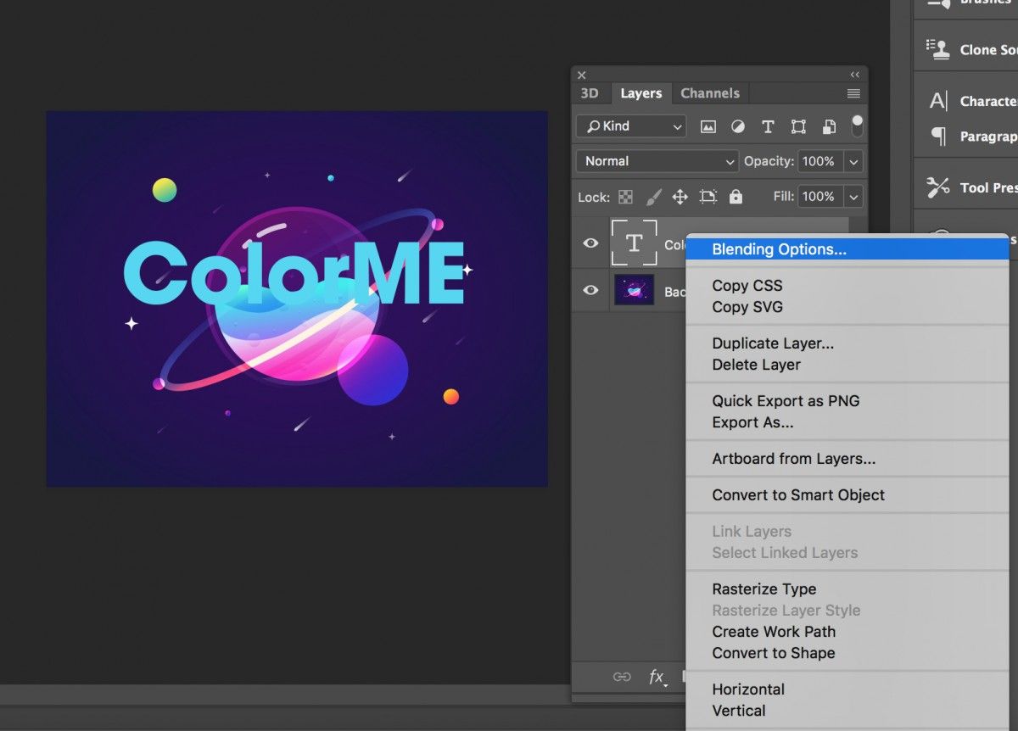Lock image pixels with brush icon
Screen dimensions: 1018x731
click(653, 197)
